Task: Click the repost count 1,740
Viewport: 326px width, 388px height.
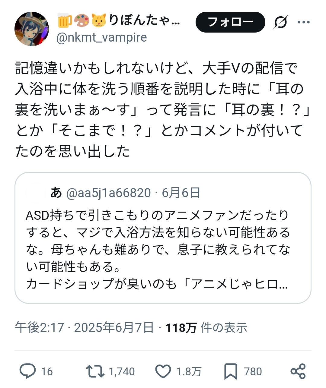Action: click(122, 371)
